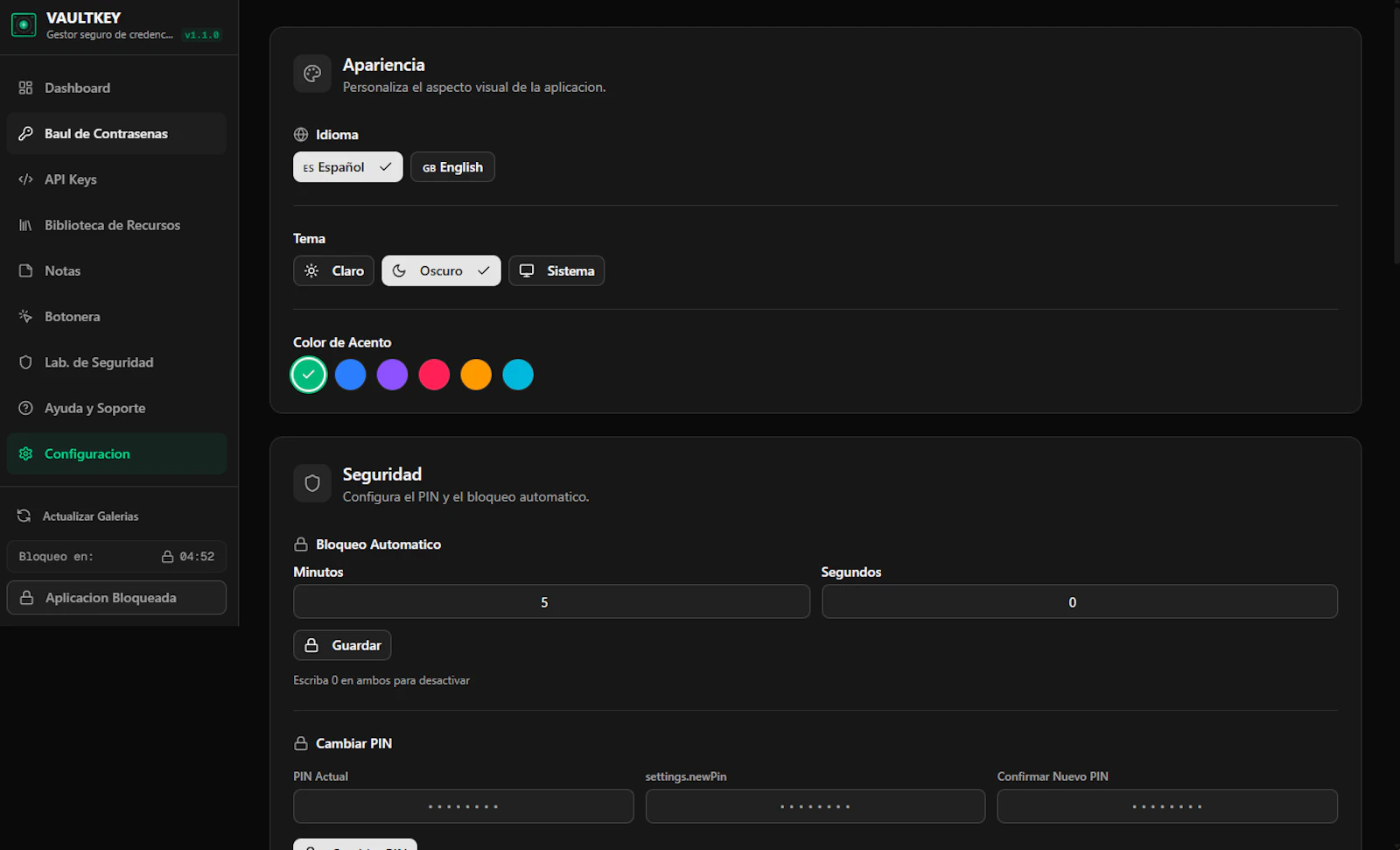Viewport: 1400px width, 850px height.
Task: Click the Segundos input field
Action: tap(1080, 601)
